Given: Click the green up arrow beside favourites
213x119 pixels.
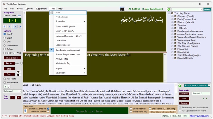Looking at the screenshot, I should click(x=180, y=86).
